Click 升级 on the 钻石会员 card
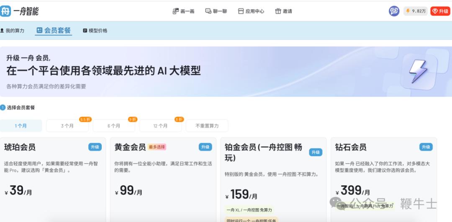452x222 pixels. 426,147
